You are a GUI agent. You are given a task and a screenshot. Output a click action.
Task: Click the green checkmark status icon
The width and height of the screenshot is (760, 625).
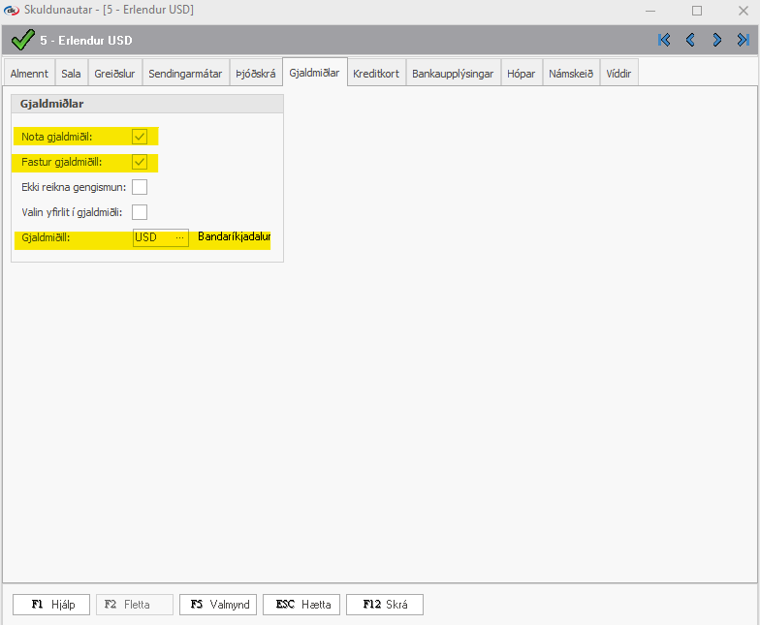[22, 40]
